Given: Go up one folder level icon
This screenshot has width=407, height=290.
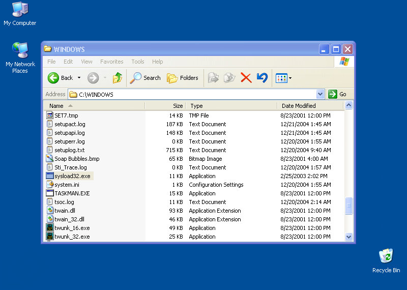Looking at the screenshot, I should click(118, 78).
